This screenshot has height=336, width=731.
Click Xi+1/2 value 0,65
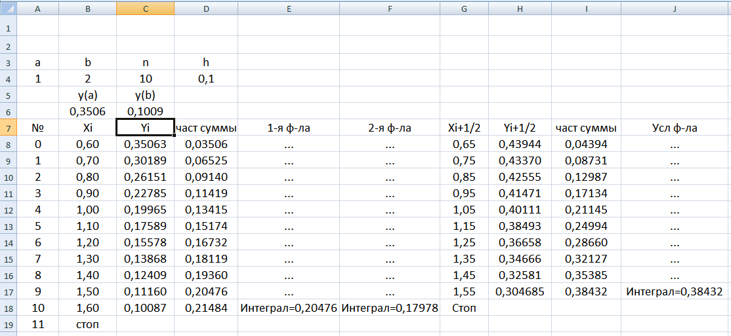click(465, 144)
